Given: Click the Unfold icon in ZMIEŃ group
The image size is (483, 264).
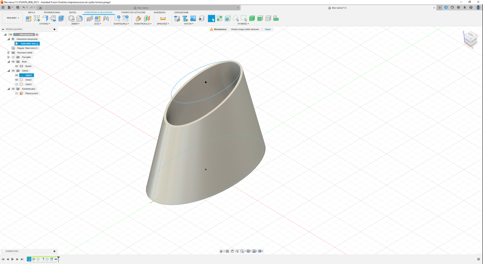Looking at the screenshot, I should pyautogui.click(x=71, y=18).
